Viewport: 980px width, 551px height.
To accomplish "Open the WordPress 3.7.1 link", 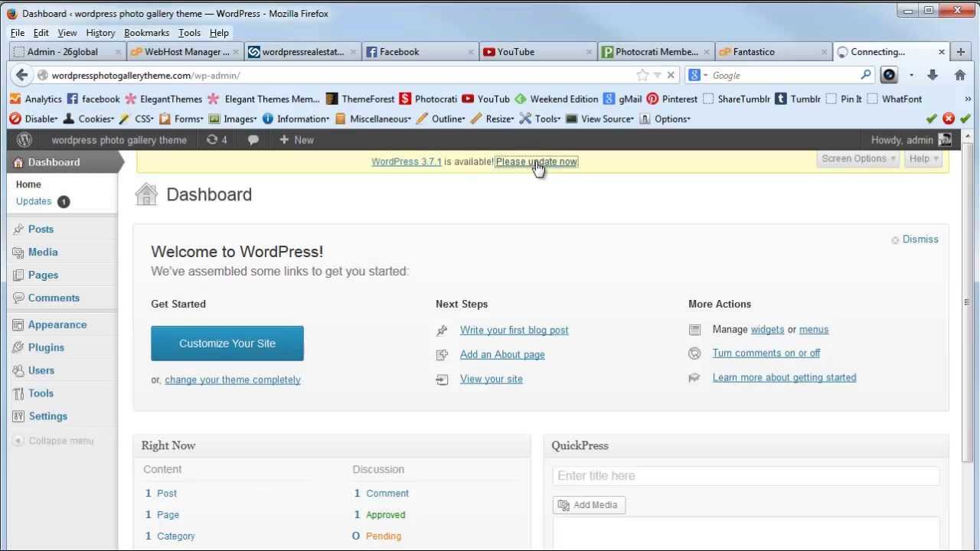I will (x=407, y=161).
